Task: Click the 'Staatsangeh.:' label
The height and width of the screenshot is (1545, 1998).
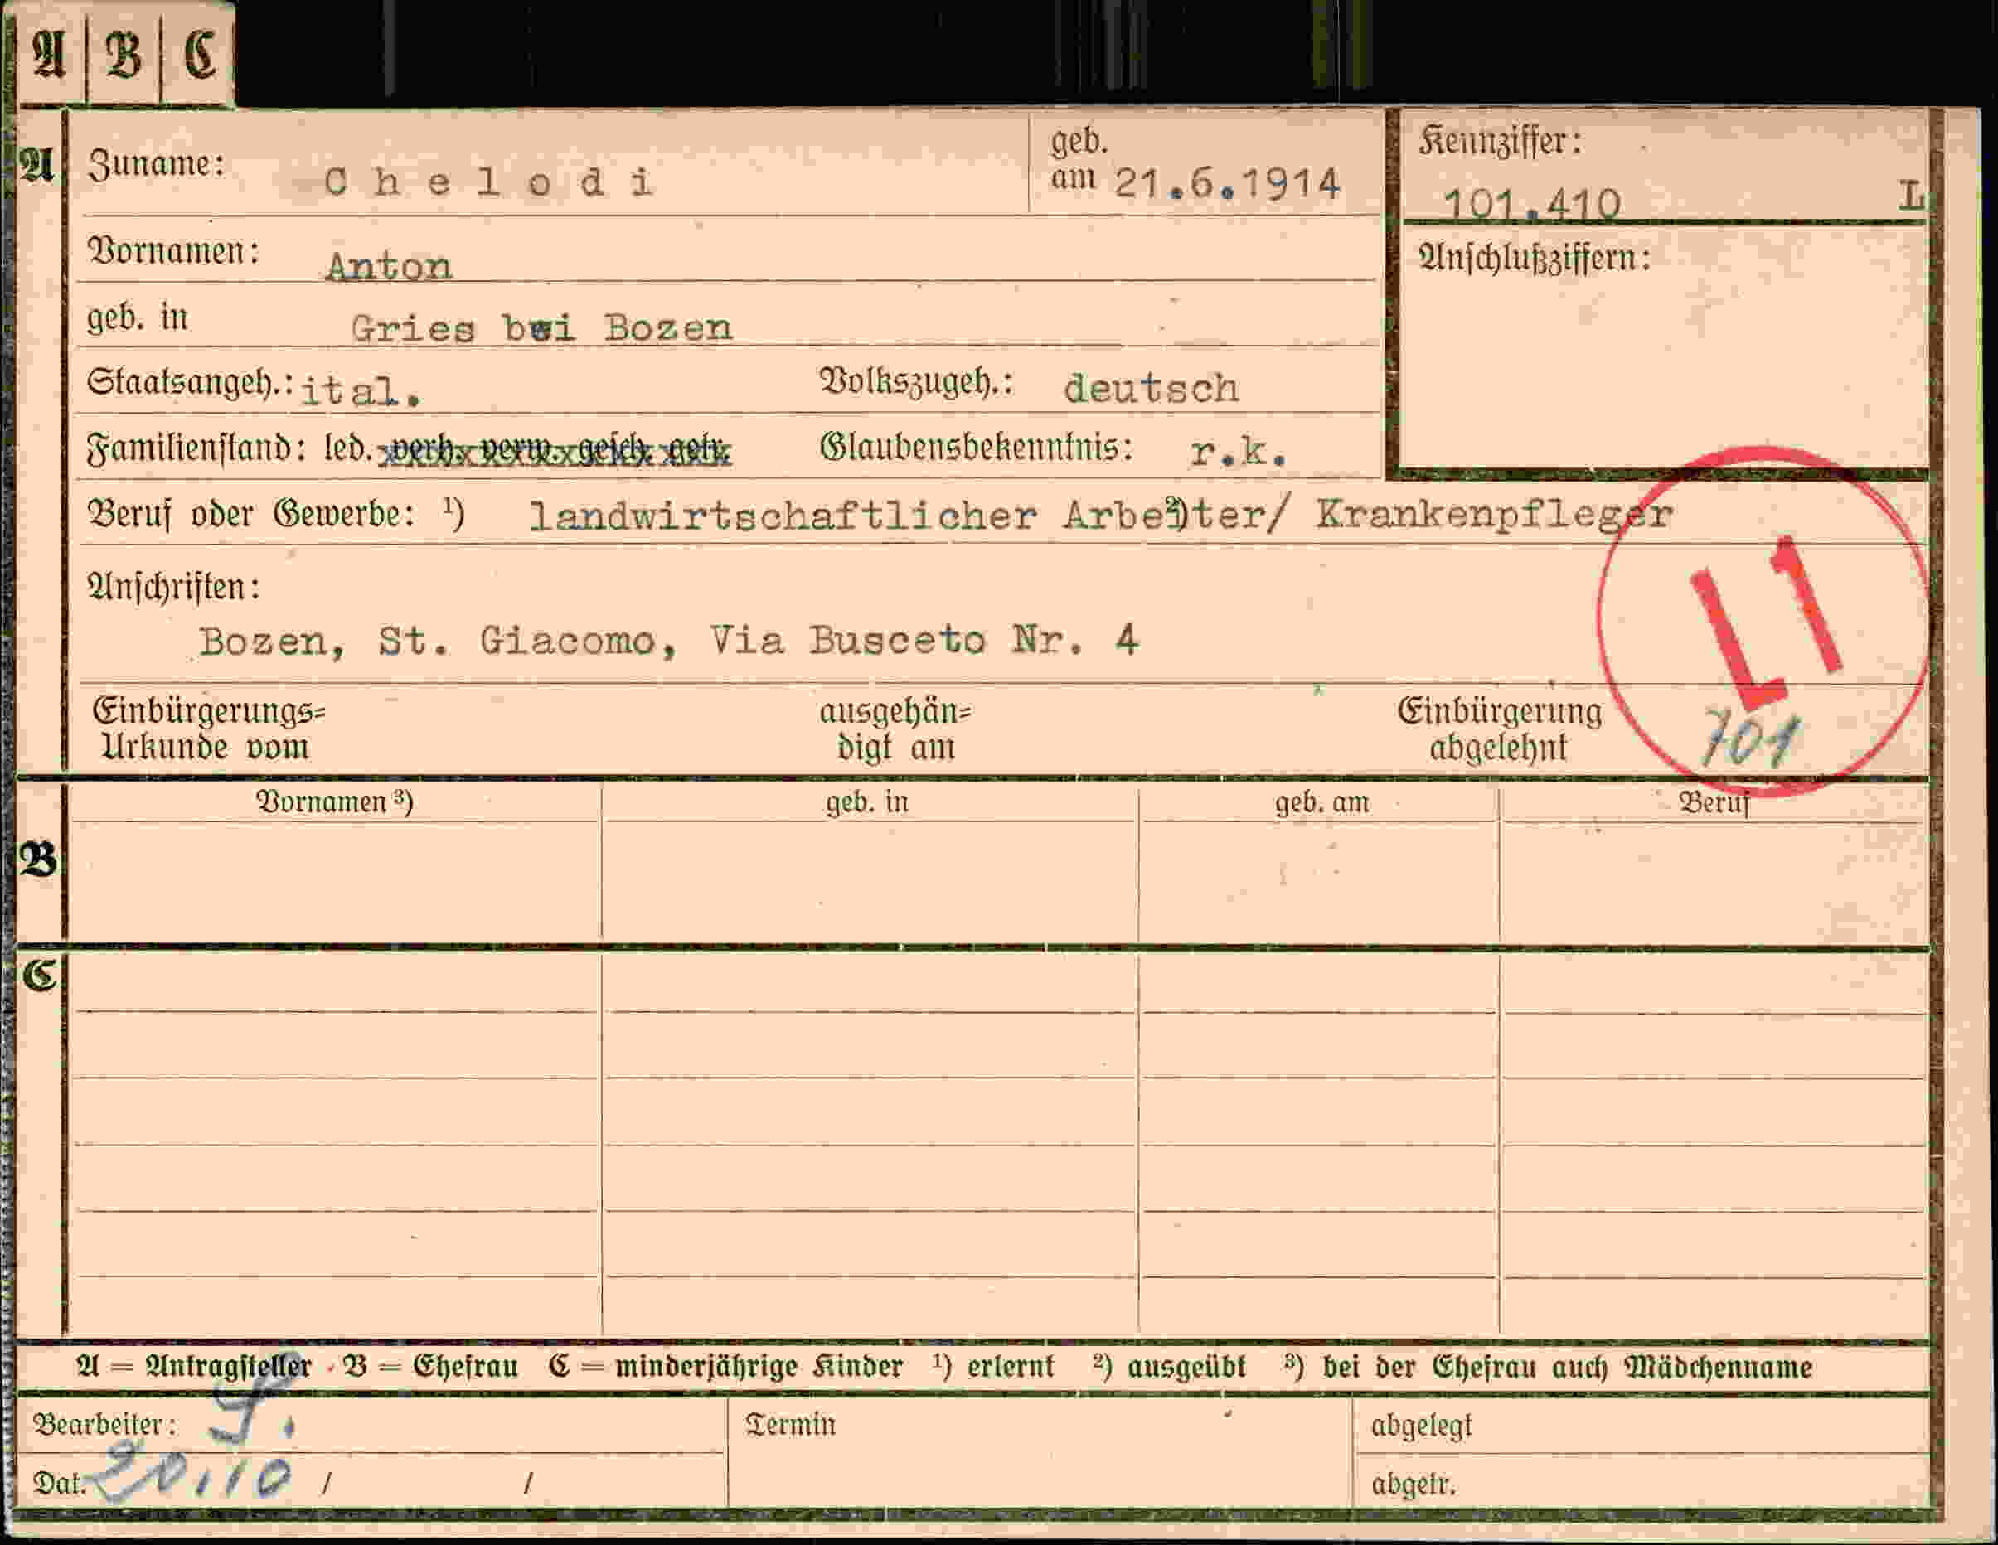Action: point(191,382)
